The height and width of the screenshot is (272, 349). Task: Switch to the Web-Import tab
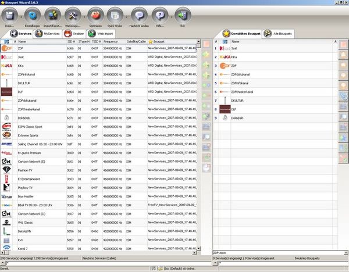click(101, 34)
